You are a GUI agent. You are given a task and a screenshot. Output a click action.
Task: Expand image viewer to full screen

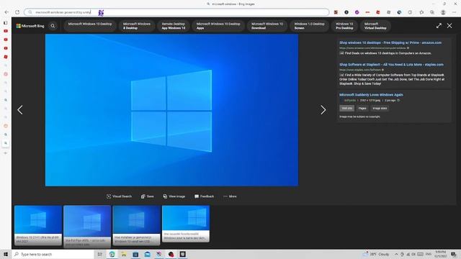point(439,26)
